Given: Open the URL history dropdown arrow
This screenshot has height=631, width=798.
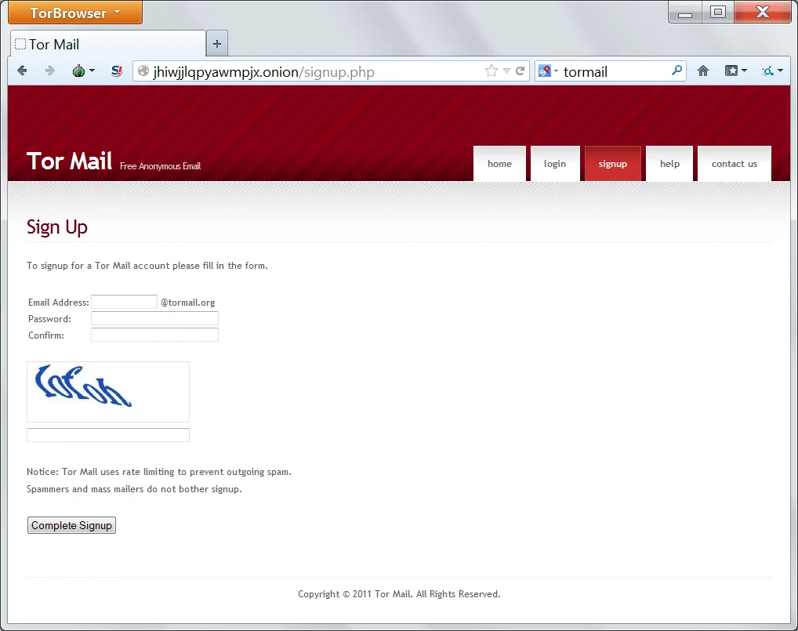Looking at the screenshot, I should point(506,71).
